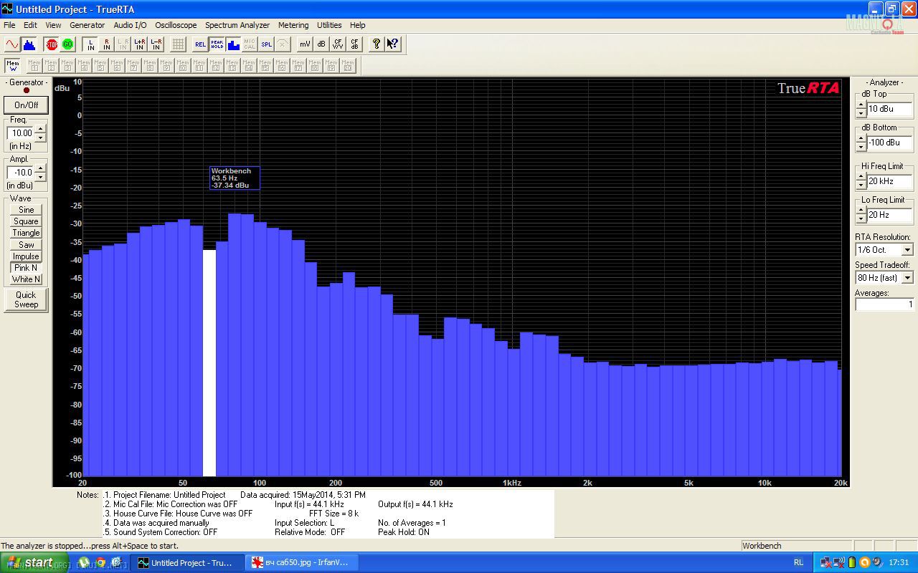Select the White N noise type
This screenshot has width=918, height=573.
coord(27,279)
